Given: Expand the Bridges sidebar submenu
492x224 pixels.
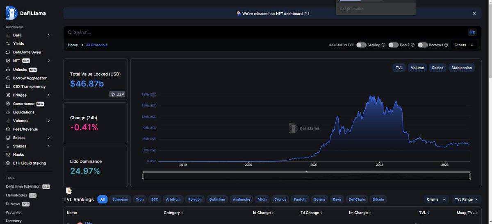Looking at the screenshot, I should (49, 95).
